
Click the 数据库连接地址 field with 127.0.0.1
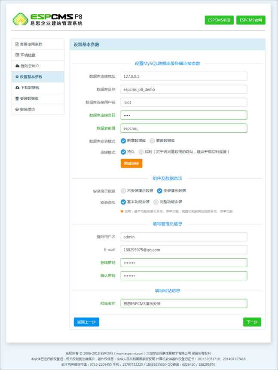[x=184, y=76]
